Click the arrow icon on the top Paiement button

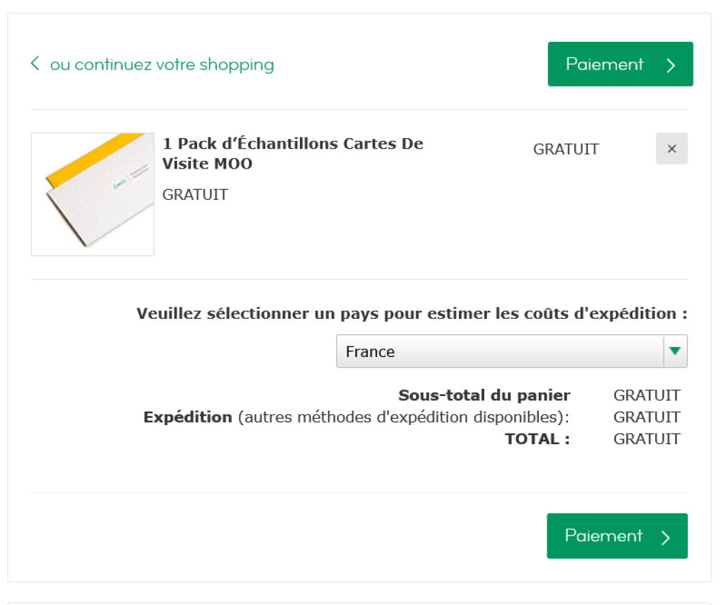671,65
